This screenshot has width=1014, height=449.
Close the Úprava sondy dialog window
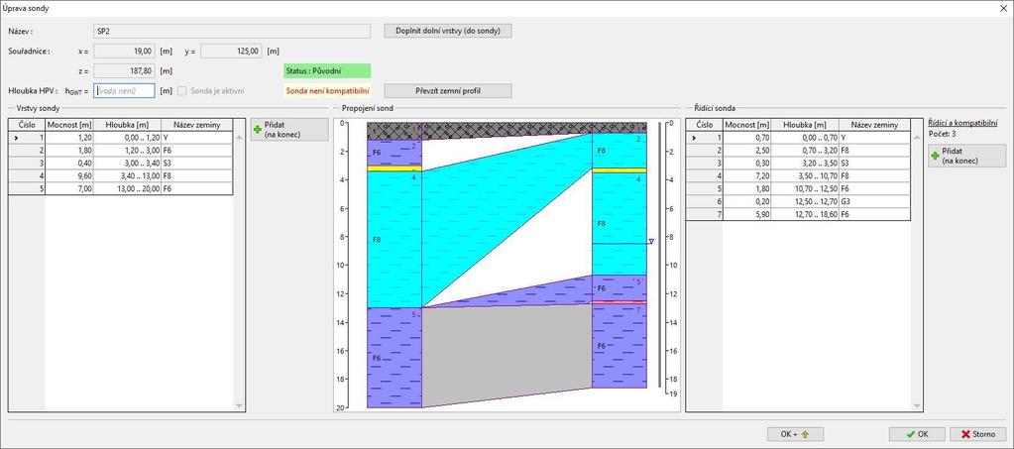pyautogui.click(x=1004, y=8)
